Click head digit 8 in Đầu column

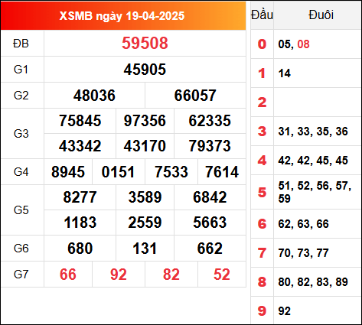pos(262,282)
